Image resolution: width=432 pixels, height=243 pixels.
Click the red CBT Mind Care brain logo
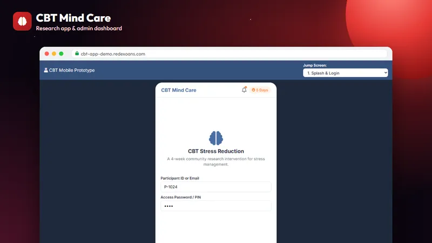coord(22,21)
